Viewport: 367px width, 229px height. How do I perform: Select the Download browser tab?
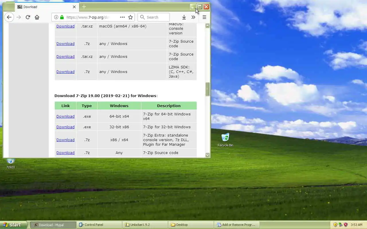tap(47, 7)
